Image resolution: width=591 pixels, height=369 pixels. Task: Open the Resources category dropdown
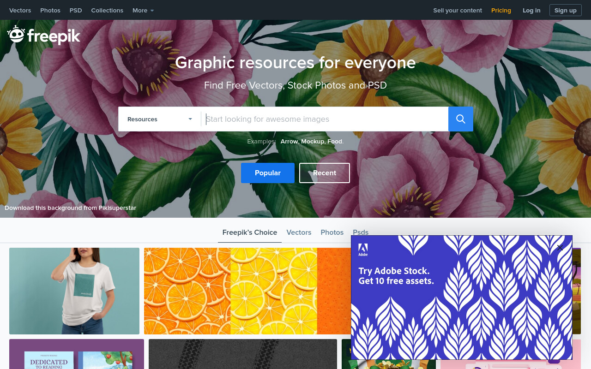click(159, 119)
